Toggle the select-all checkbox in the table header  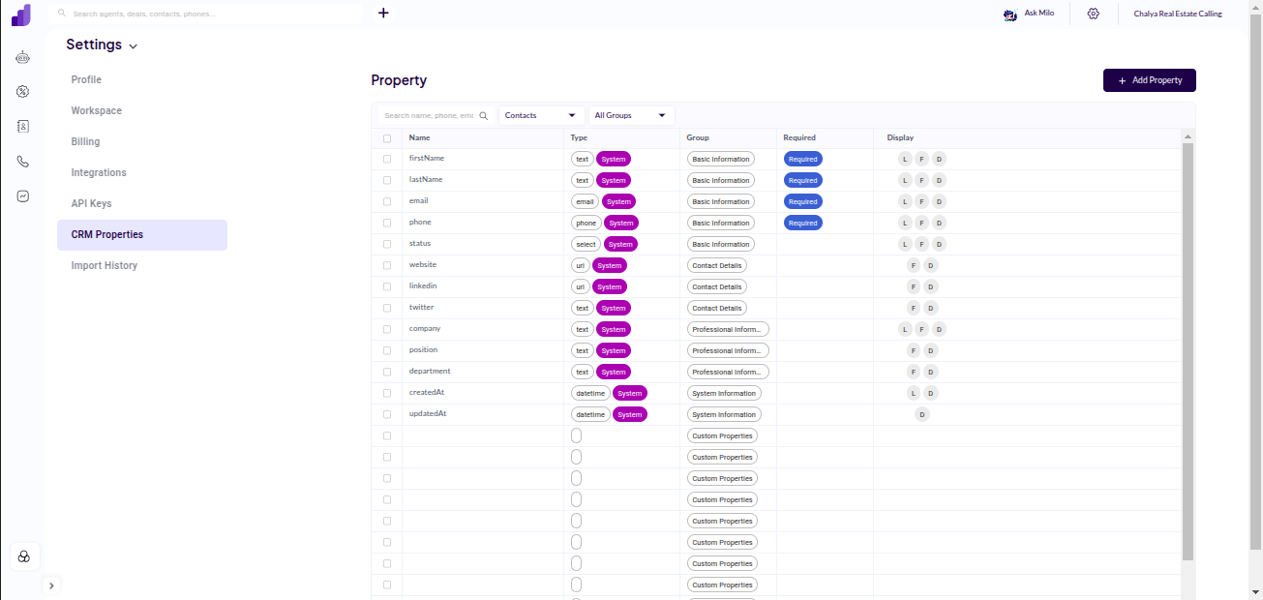(387, 137)
